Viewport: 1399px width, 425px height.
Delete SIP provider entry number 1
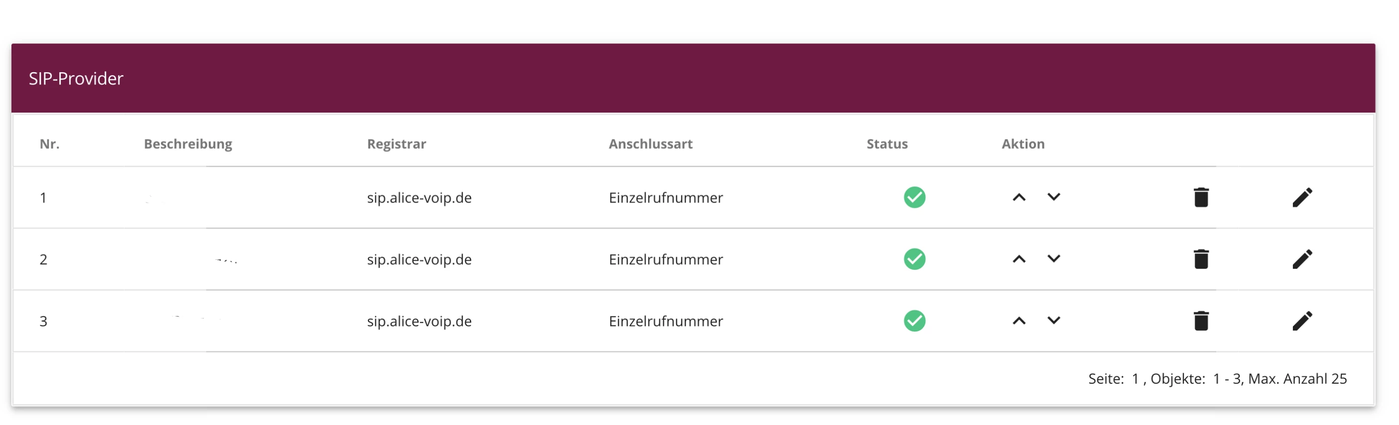[x=1201, y=198]
